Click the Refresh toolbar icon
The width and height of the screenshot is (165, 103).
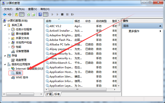(28, 15)
